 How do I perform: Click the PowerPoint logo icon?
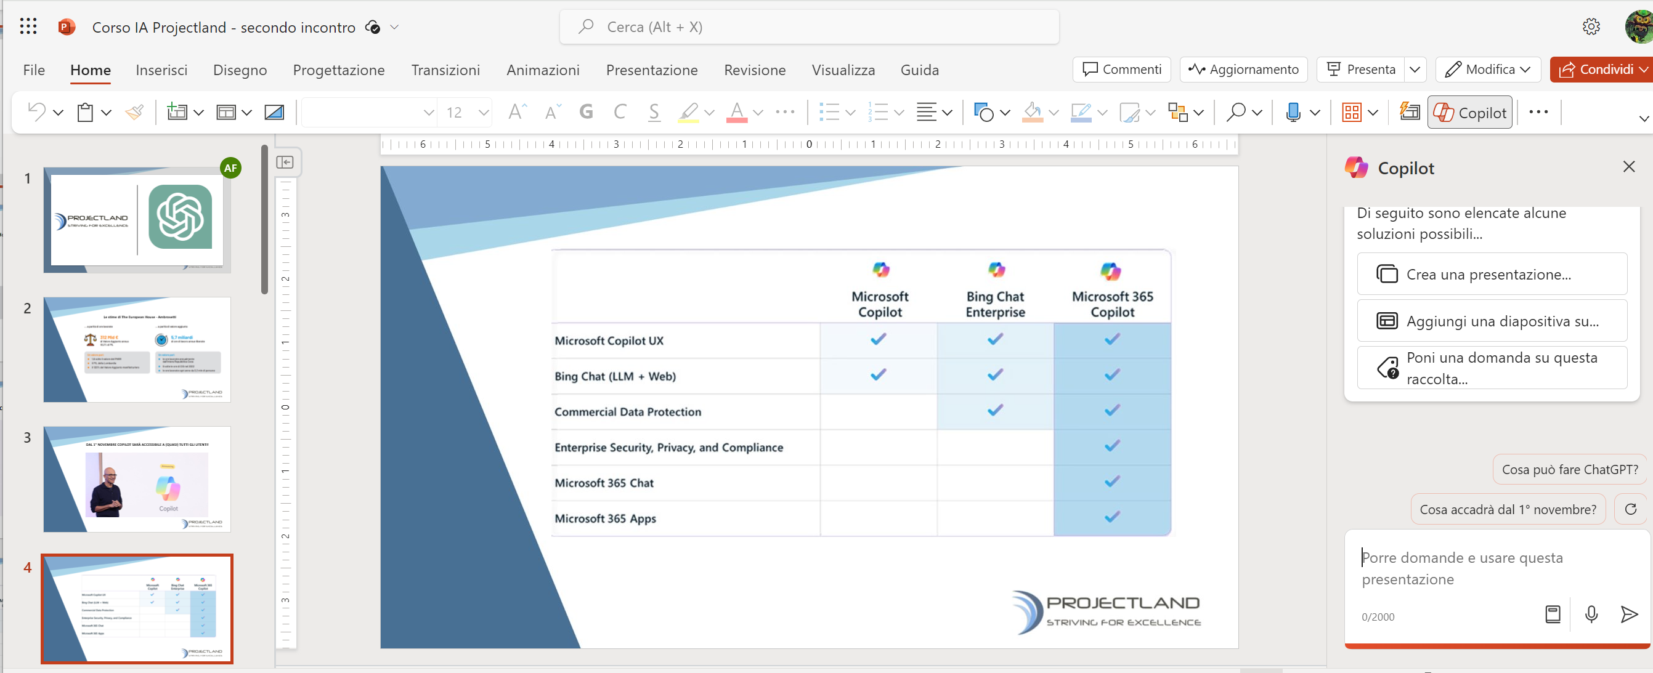pyautogui.click(x=67, y=27)
